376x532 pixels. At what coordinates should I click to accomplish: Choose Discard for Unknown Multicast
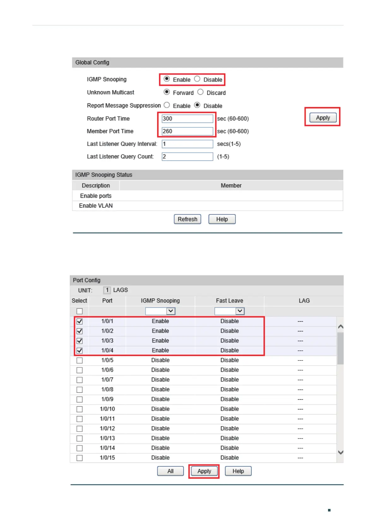pyautogui.click(x=200, y=92)
